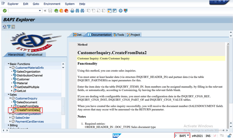The image size is (233, 138).
Task: Select the Material key field
Action: click(22, 83)
